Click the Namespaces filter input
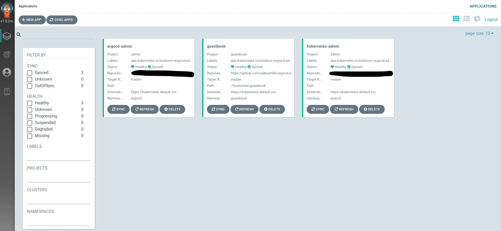The image size is (501, 231). (x=59, y=221)
